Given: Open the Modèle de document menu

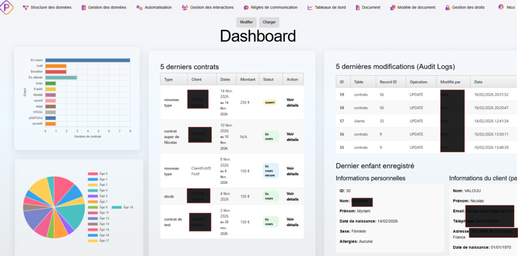Looking at the screenshot, I should tap(413, 8).
